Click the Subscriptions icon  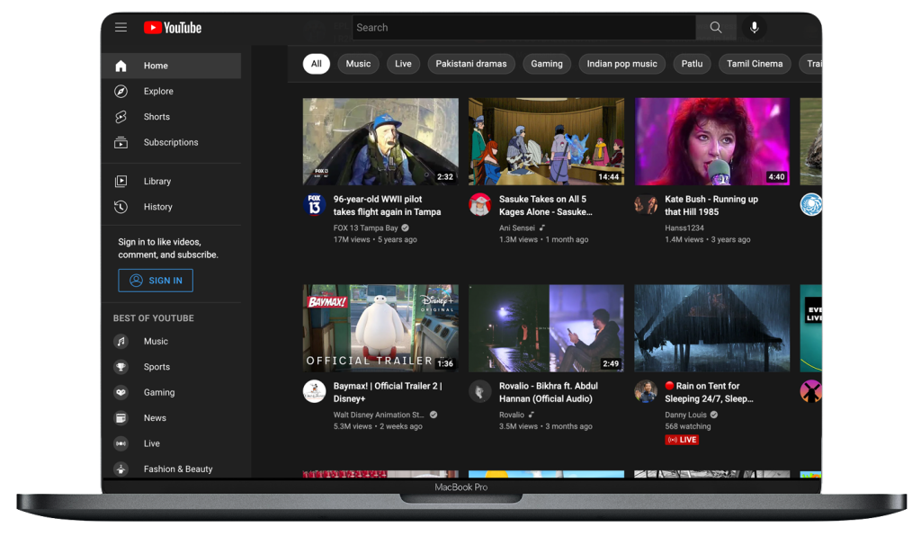tap(121, 142)
